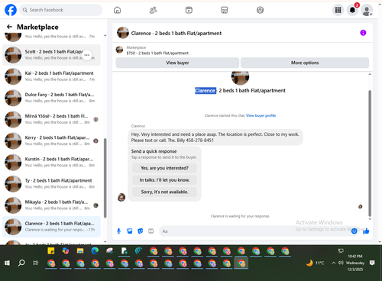Open Microsoft Edge on the taskbar
The width and height of the screenshot is (382, 281).
pos(95,251)
